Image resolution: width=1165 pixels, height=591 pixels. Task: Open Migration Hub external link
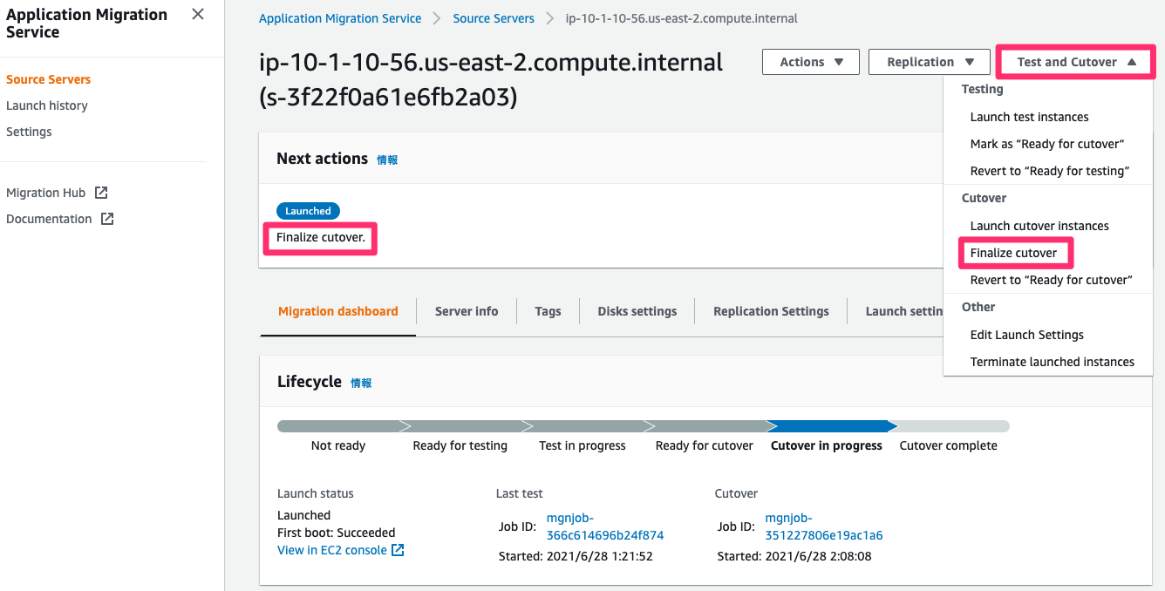pyautogui.click(x=45, y=193)
